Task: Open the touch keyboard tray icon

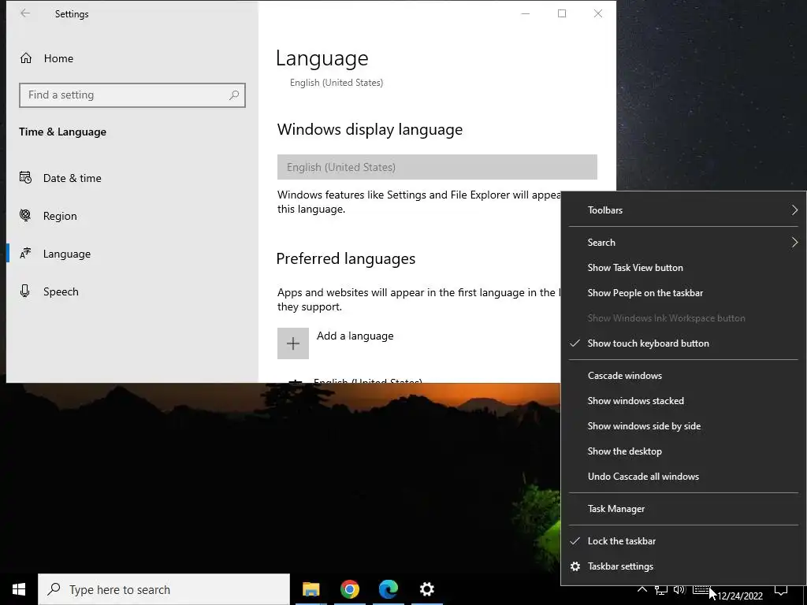Action: coord(701,589)
